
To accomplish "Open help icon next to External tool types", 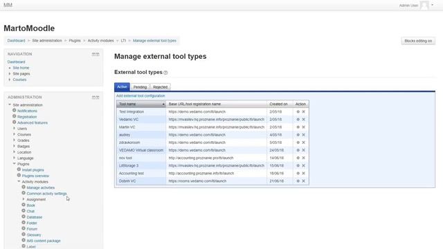I will 165,73.
